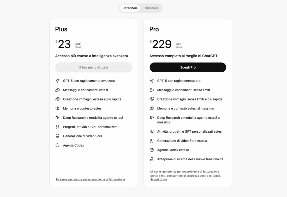The height and width of the screenshot is (197, 287).
Task: Click the €23 Plus plan price
Action: click(x=64, y=44)
